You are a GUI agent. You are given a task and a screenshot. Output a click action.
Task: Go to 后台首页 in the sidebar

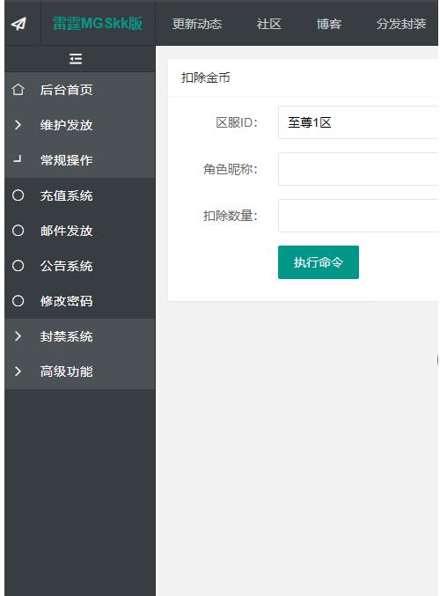67,90
